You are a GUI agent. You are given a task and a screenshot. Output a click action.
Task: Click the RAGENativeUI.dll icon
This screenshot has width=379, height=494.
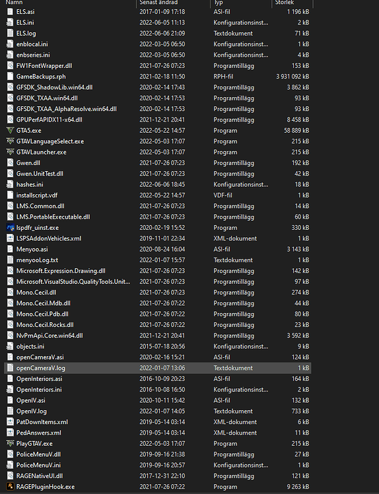tap(11, 476)
